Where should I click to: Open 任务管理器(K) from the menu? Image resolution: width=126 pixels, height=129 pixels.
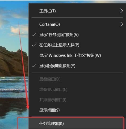coord(77,123)
